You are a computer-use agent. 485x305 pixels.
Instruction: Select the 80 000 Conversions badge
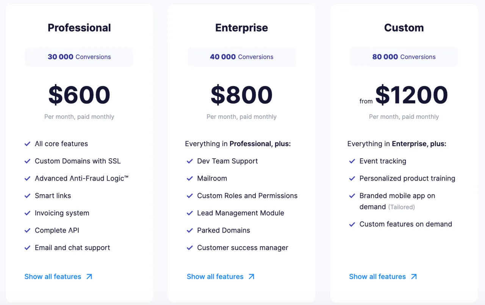[x=404, y=57]
